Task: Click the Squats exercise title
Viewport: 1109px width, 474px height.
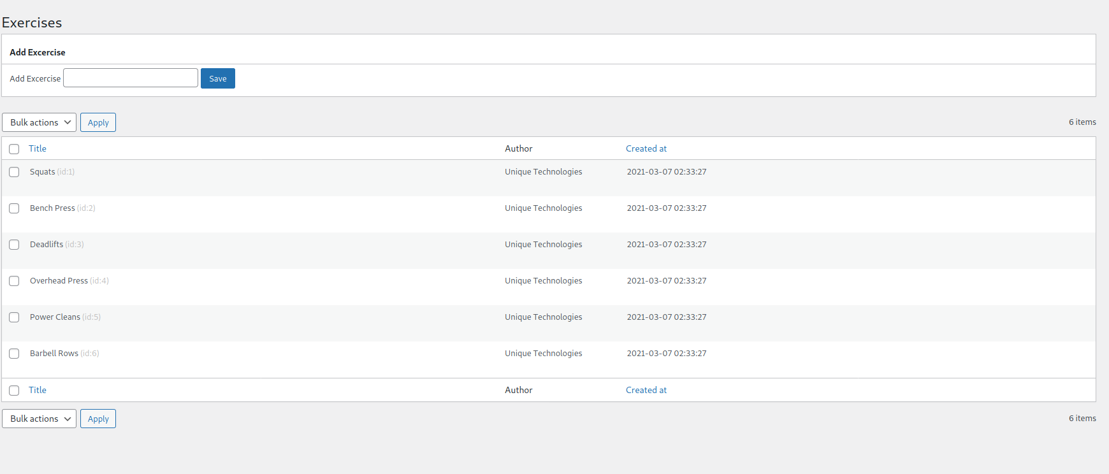Action: pyautogui.click(x=43, y=172)
